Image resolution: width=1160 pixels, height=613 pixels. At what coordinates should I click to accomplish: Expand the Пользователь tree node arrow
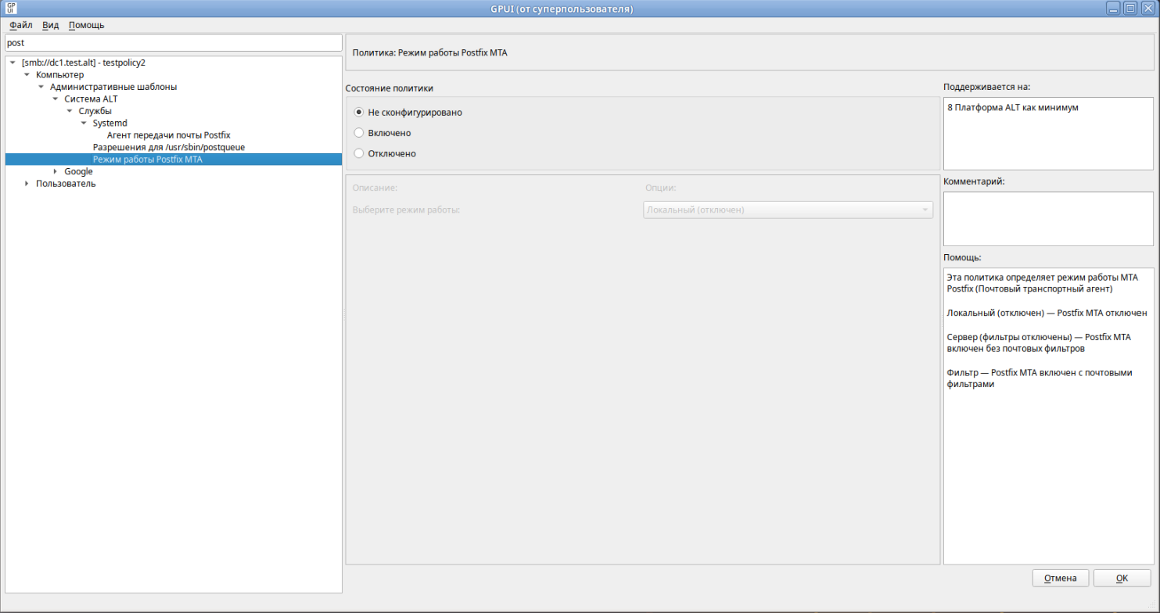(27, 184)
